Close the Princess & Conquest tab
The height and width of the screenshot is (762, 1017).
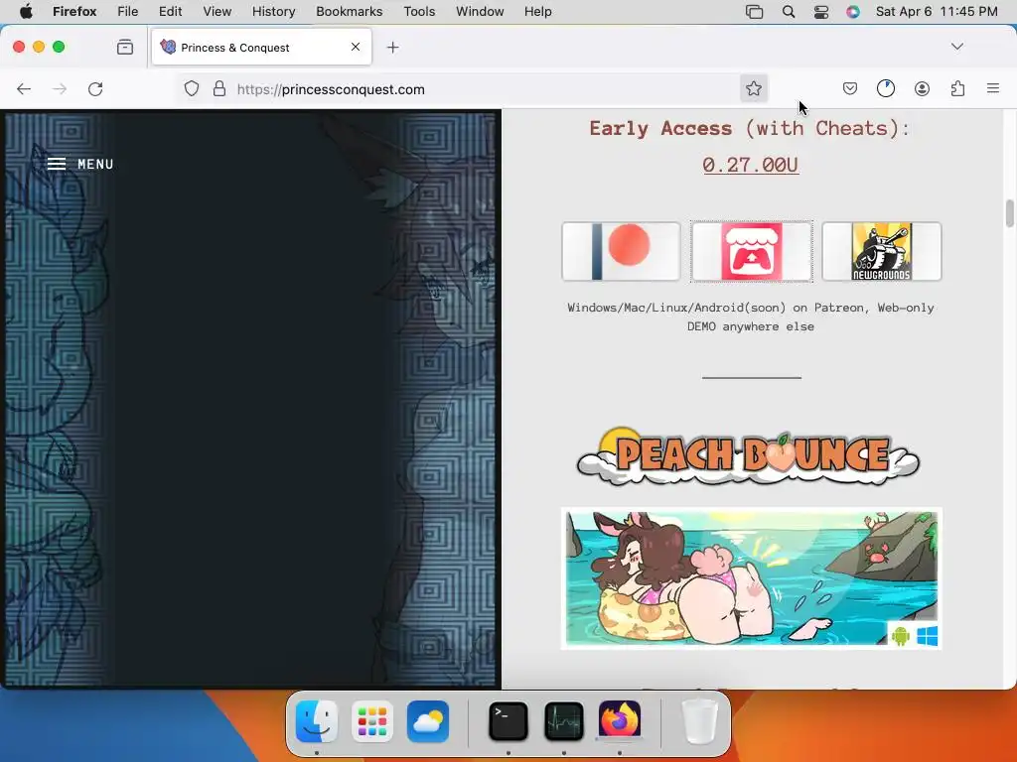click(x=356, y=47)
